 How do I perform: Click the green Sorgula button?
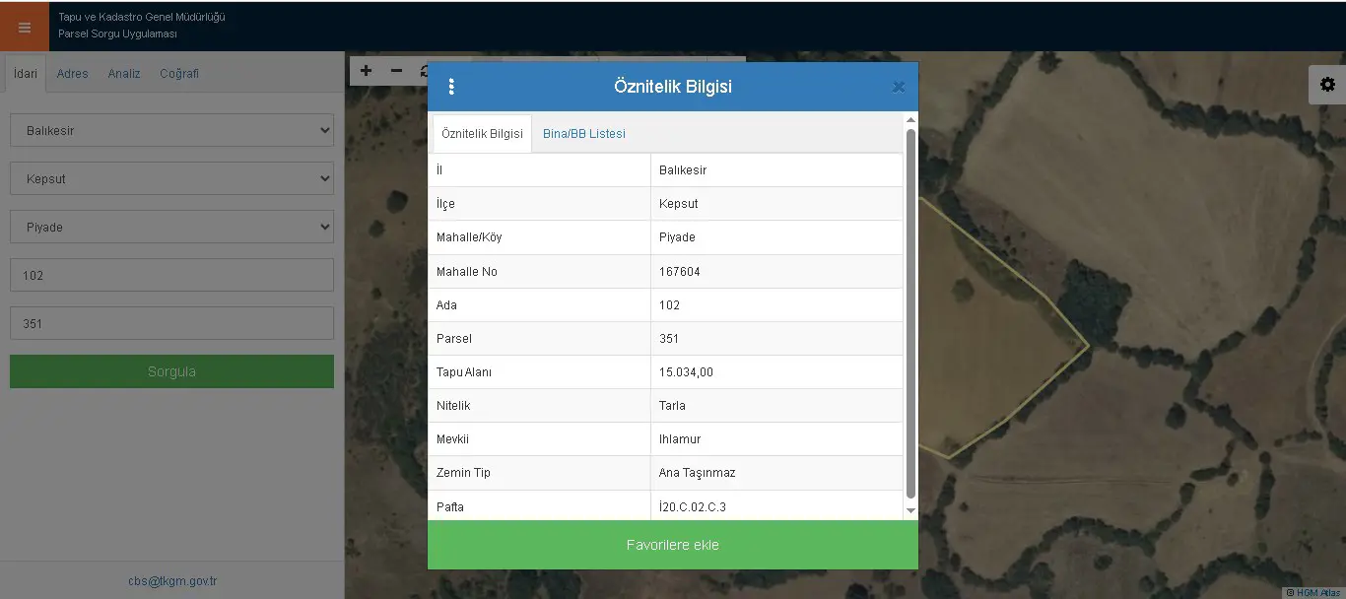point(171,371)
